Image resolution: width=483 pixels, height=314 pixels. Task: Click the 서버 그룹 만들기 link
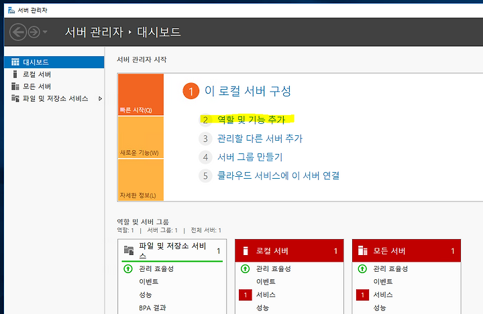250,157
